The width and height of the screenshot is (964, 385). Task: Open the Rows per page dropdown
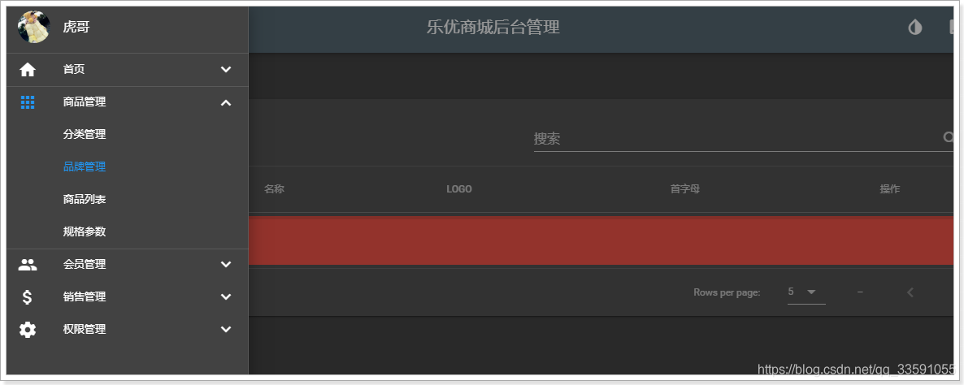tap(806, 292)
